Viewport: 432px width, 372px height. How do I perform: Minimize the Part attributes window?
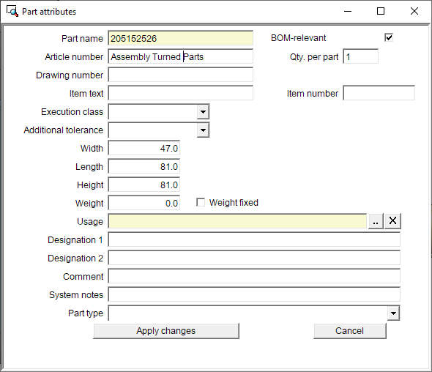pyautogui.click(x=348, y=11)
